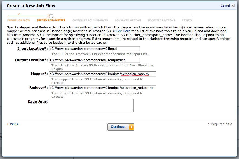Switch to the Bootstrap Actions step
239x159 pixels.
[162, 20]
